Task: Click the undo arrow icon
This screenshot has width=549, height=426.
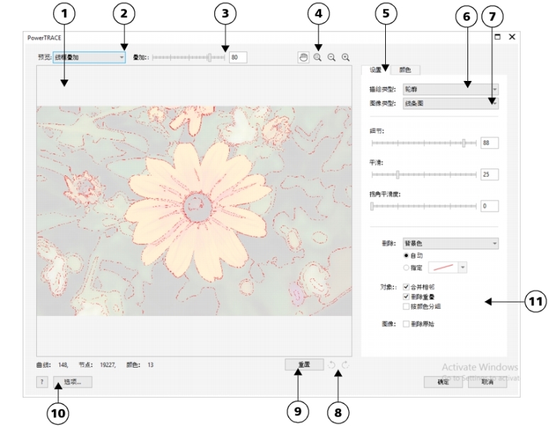Action: tap(332, 364)
